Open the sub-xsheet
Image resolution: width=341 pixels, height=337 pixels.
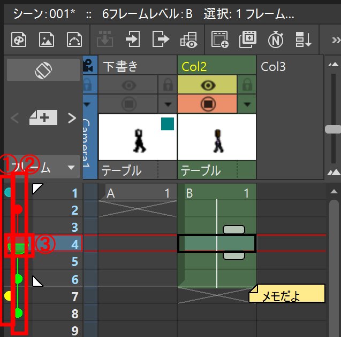133,39
